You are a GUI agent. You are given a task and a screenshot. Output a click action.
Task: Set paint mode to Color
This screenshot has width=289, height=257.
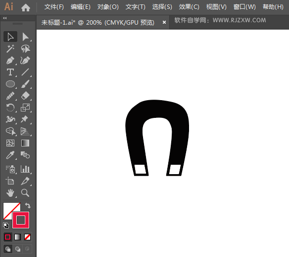[8, 237]
